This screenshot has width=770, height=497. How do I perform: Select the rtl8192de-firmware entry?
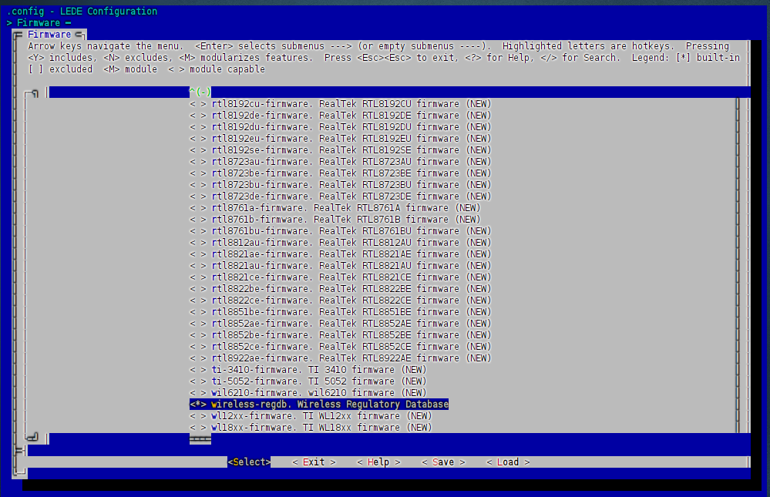(x=341, y=116)
